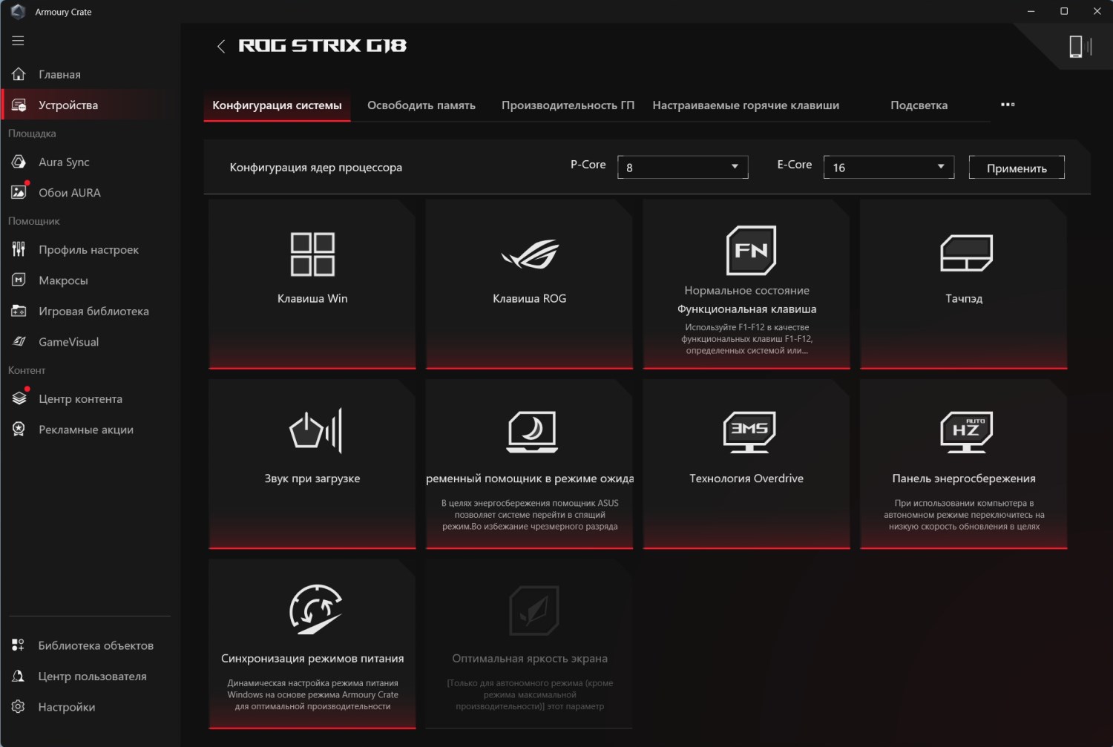This screenshot has height=747, width=1113.
Task: Click the Конфигурация ядер процессора label
Action: pyautogui.click(x=316, y=168)
